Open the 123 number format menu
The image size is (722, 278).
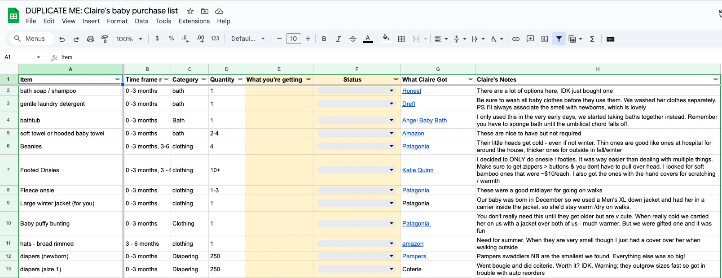click(215, 39)
